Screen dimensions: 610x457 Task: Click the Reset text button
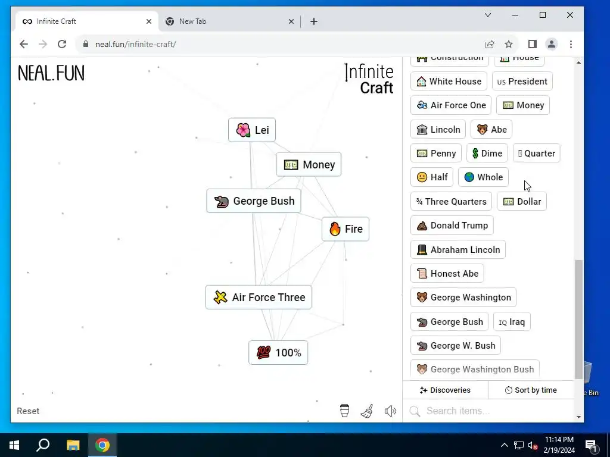(28, 411)
